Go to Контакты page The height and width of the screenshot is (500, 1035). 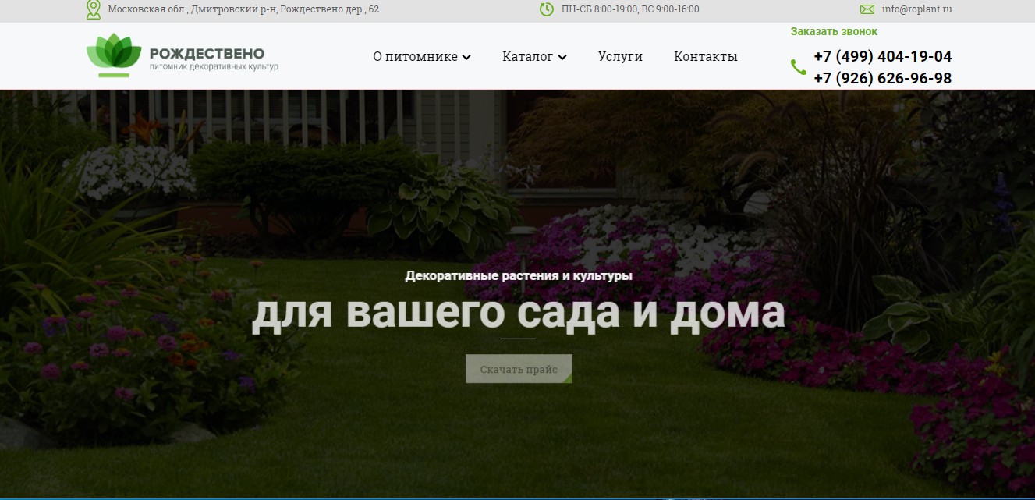(x=706, y=56)
